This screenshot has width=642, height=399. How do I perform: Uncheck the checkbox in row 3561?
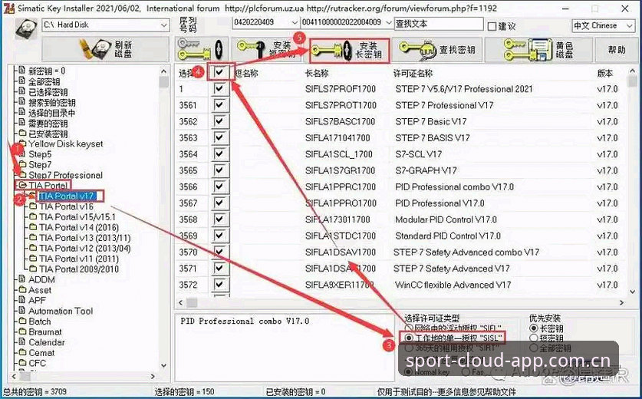220,105
